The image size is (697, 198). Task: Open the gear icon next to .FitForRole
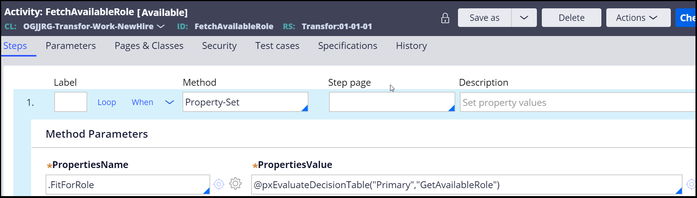click(235, 184)
